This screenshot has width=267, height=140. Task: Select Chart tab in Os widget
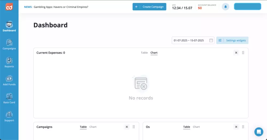coord(196,127)
